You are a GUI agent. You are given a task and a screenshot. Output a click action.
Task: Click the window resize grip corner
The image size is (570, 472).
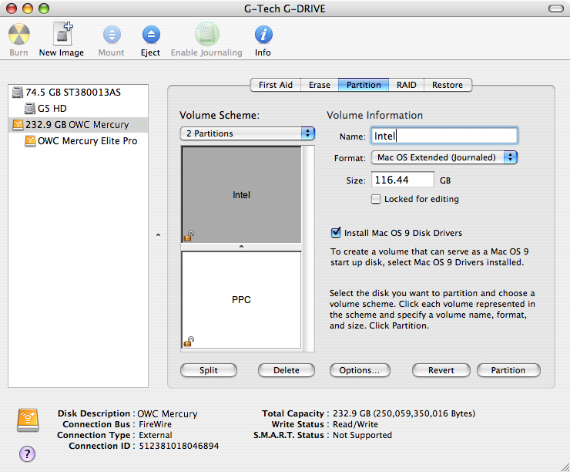pos(565,467)
